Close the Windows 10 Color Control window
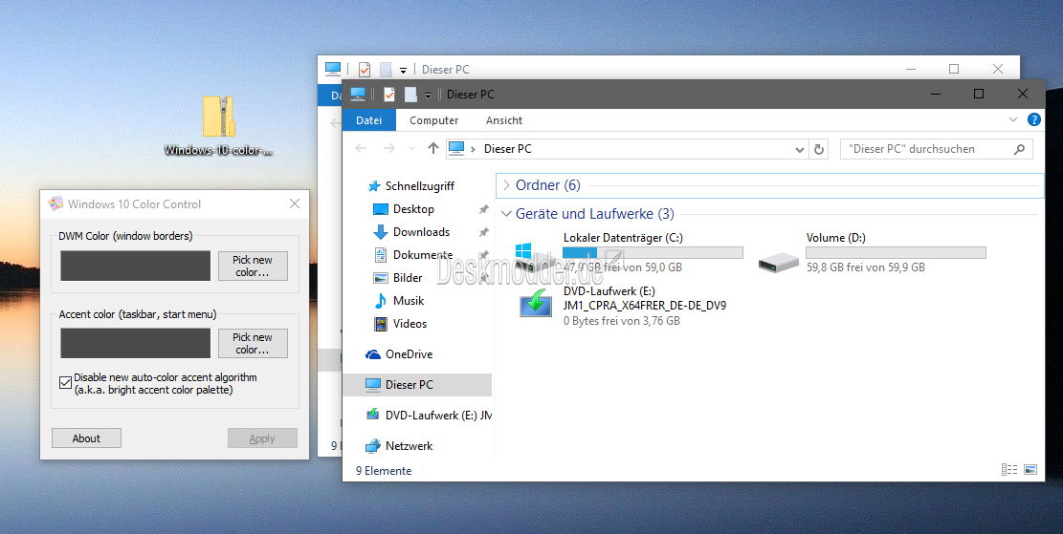The height and width of the screenshot is (534, 1063). pyautogui.click(x=295, y=203)
